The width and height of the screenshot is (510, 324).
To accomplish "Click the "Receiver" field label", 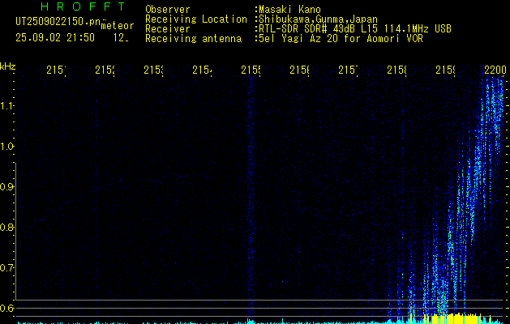I will point(168,29).
